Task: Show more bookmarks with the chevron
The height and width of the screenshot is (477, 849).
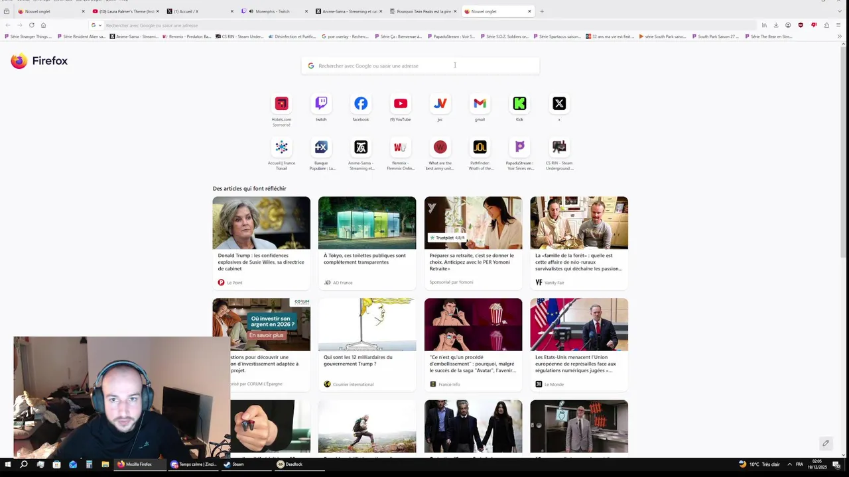Action: (x=839, y=36)
